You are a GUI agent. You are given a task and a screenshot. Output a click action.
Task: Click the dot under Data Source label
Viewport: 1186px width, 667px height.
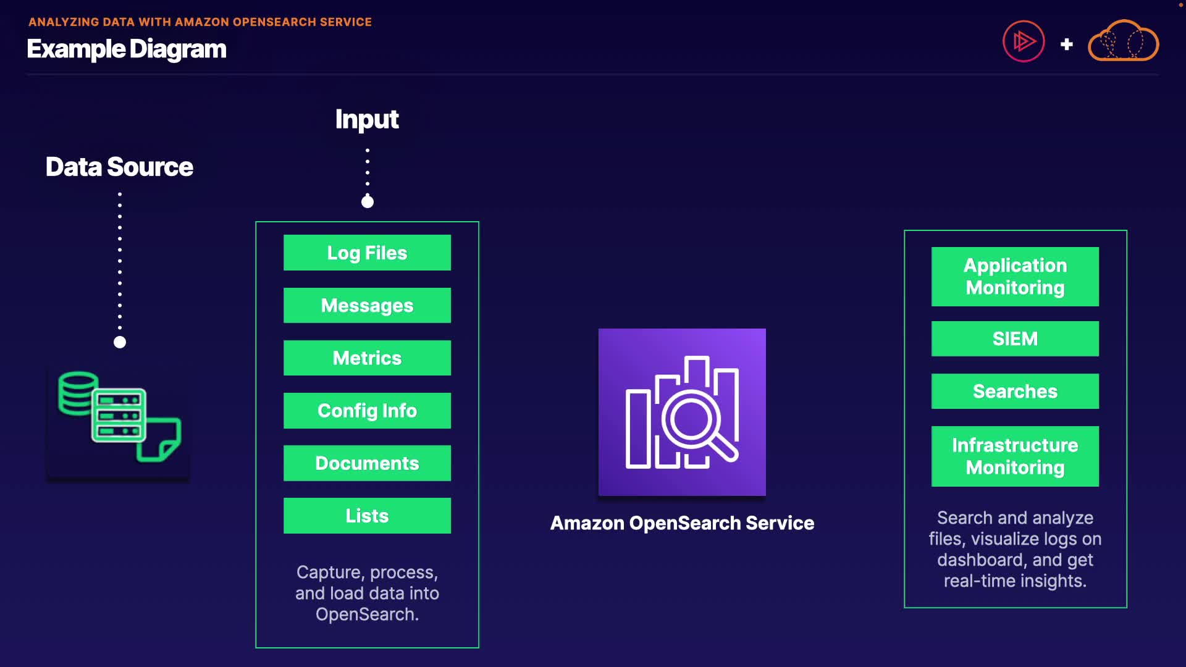tap(120, 342)
